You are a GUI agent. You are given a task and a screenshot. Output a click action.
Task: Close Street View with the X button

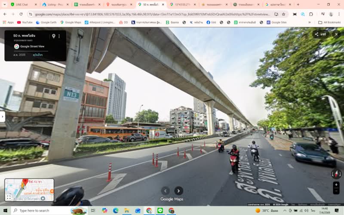click(x=336, y=34)
